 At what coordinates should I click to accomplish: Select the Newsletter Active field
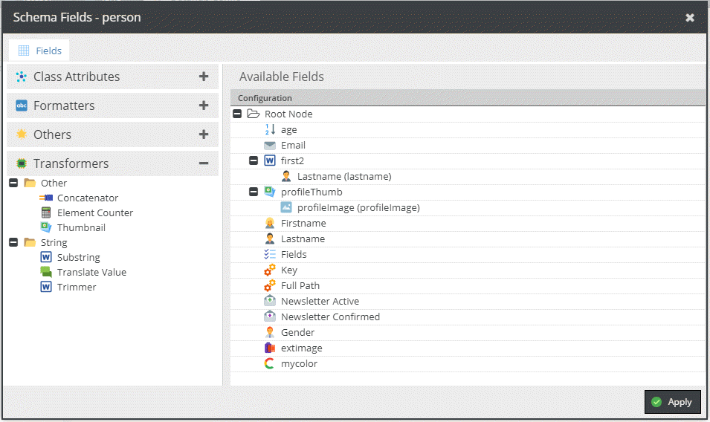[x=320, y=302]
